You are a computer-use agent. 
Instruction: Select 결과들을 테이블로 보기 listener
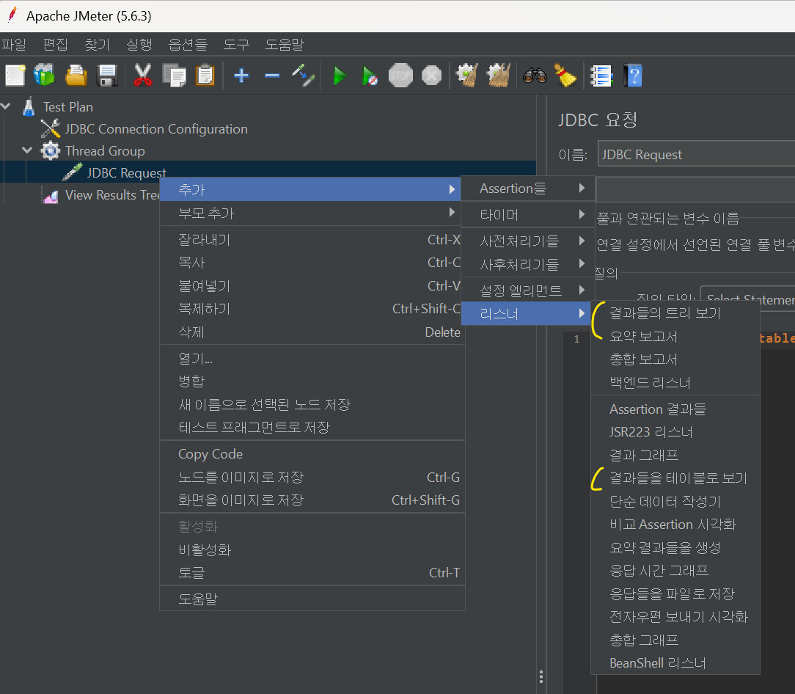click(675, 478)
